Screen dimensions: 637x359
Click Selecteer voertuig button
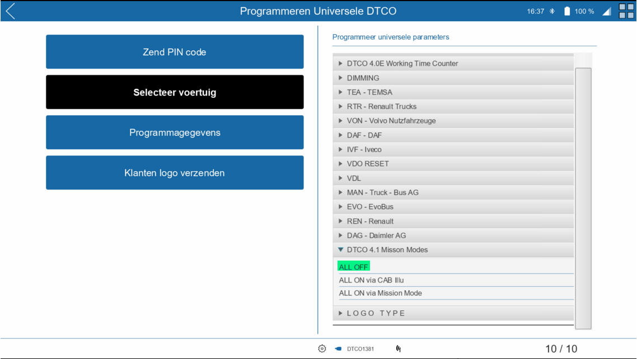click(x=175, y=92)
